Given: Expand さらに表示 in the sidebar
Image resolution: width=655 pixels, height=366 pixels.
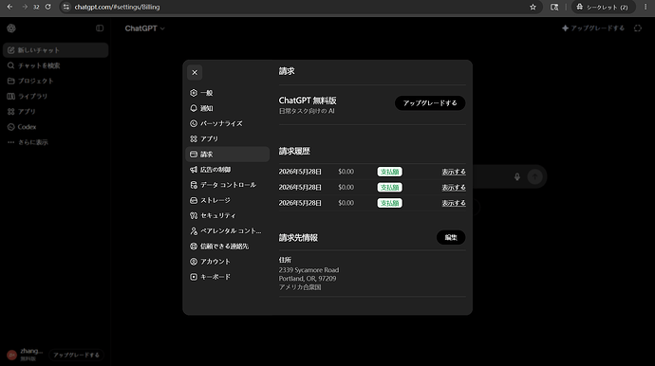Looking at the screenshot, I should (56, 142).
